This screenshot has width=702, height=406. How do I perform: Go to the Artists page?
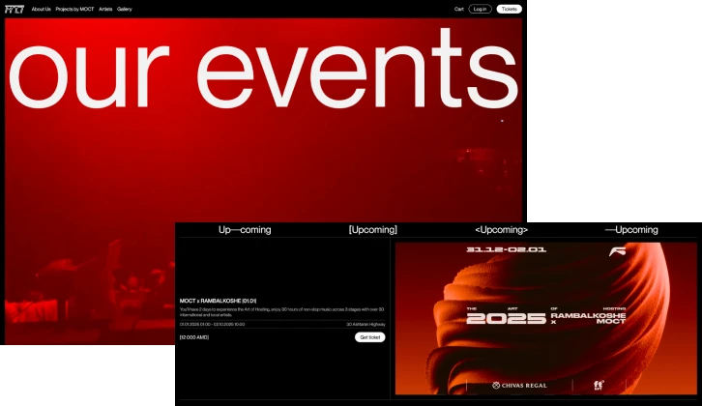(105, 9)
